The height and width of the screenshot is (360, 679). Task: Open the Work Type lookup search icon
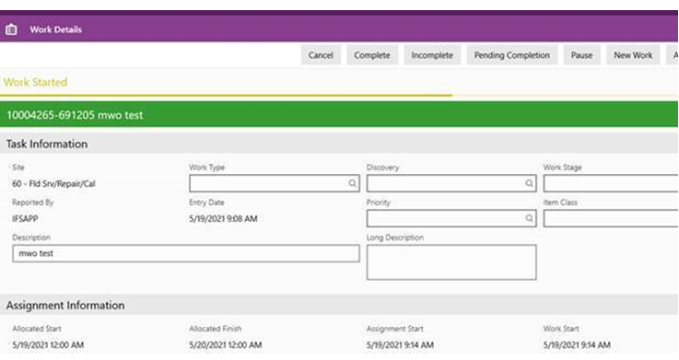tap(353, 183)
